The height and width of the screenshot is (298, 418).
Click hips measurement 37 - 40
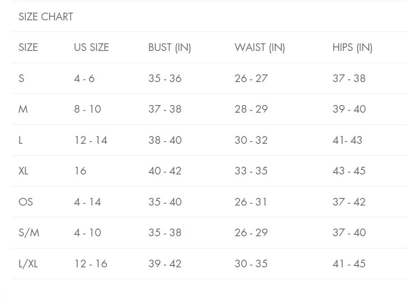(349, 233)
